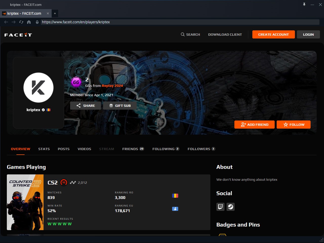
Task: Click the padlock site security icon
Action: pyautogui.click(x=37, y=22)
